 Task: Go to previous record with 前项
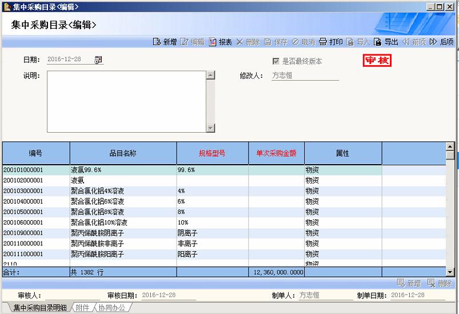pyautogui.click(x=414, y=42)
